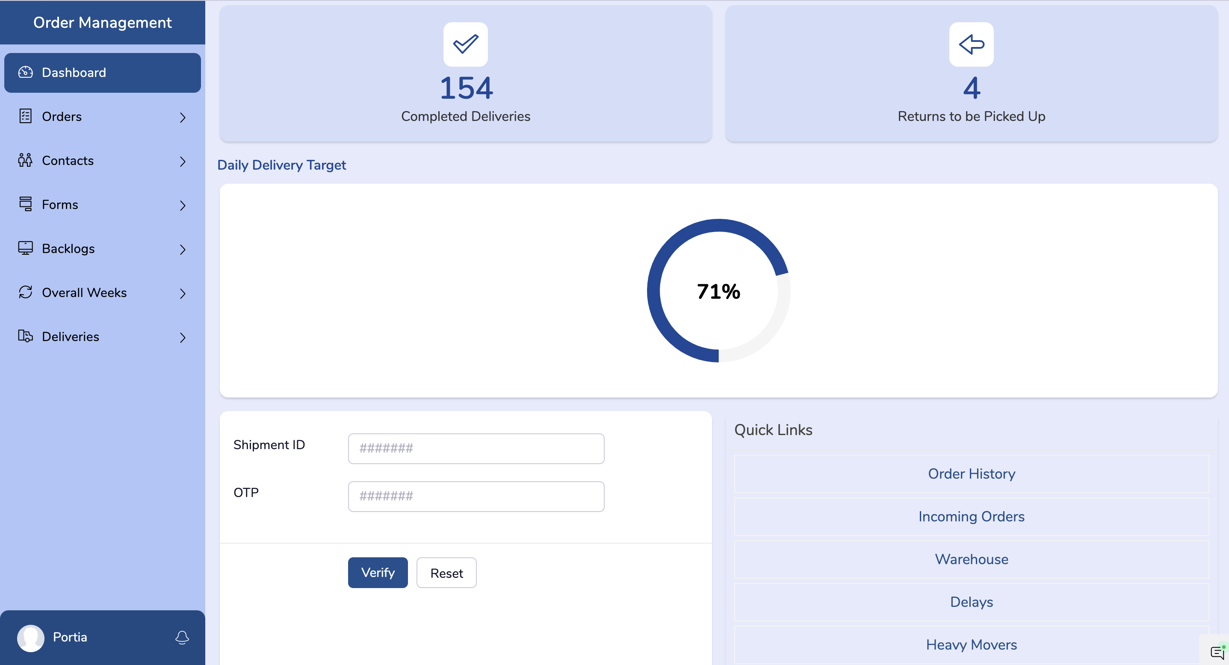Focus the Shipment ID input field
Screen dimensions: 1229x665
(x=476, y=448)
